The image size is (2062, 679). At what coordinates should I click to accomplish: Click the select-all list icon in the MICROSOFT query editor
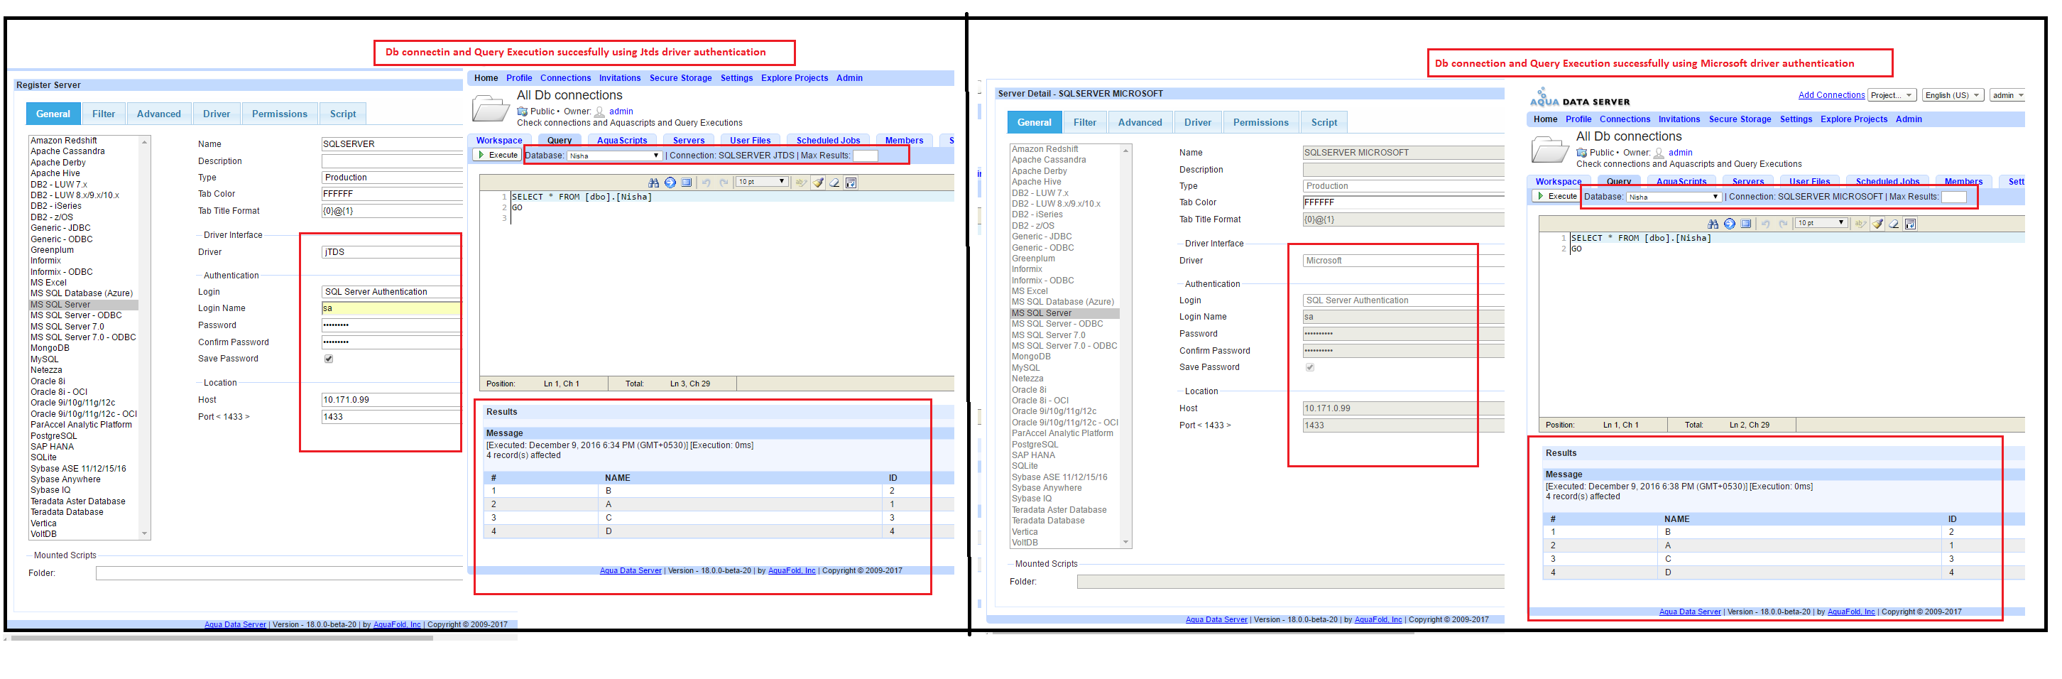pos(1746,224)
